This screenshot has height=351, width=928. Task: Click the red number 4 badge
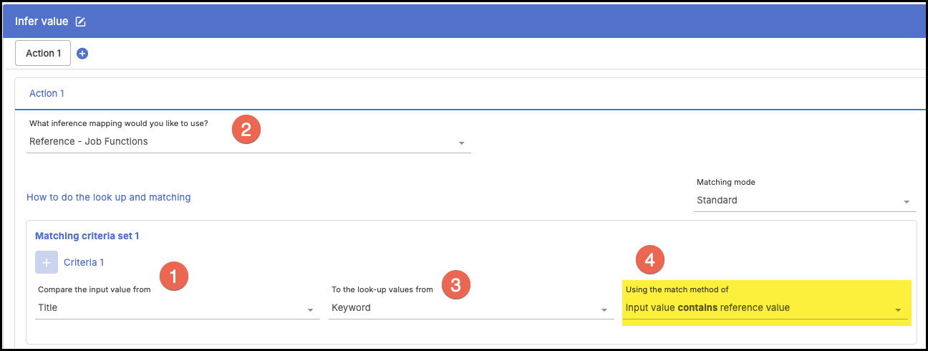(x=650, y=260)
